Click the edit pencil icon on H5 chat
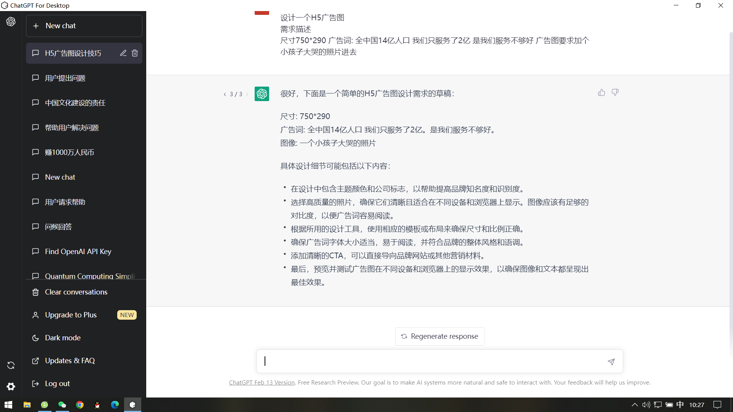 pyautogui.click(x=123, y=53)
